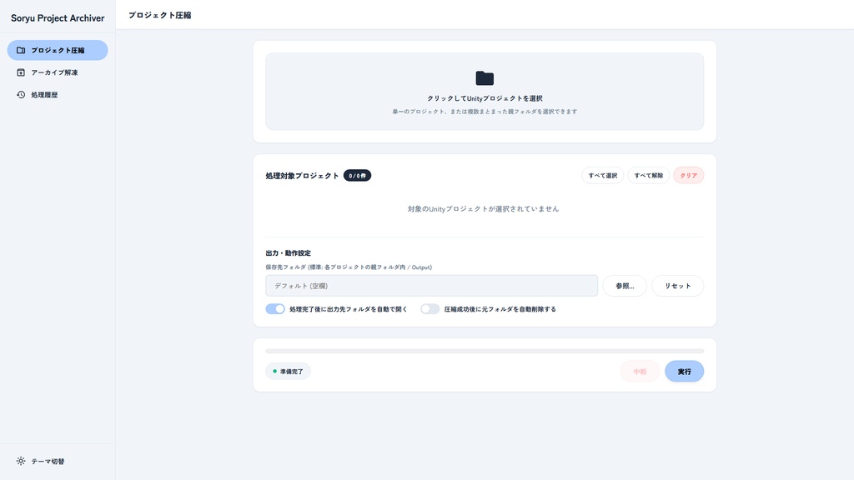This screenshot has height=480, width=854.
Task: Click the history clock icon in sidebar
Action: [x=21, y=95]
